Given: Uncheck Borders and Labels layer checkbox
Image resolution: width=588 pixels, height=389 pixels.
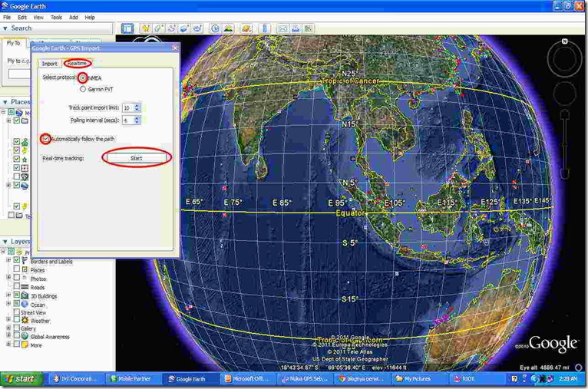Looking at the screenshot, I should tap(16, 260).
